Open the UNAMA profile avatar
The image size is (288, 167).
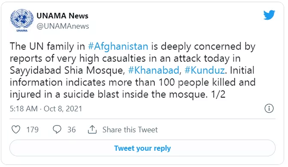pyautogui.click(x=22, y=21)
